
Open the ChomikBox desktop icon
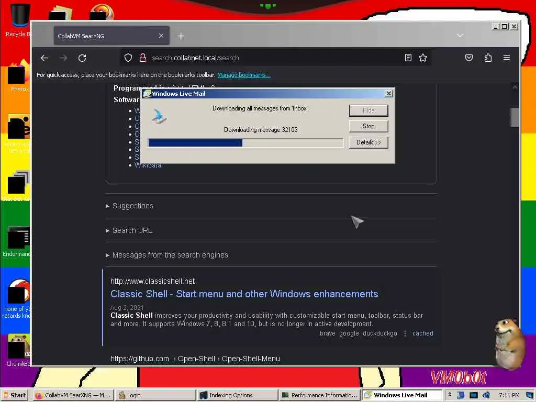(x=19, y=350)
